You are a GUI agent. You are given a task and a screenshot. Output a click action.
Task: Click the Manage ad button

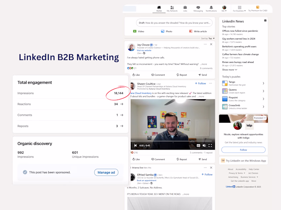(x=106, y=172)
